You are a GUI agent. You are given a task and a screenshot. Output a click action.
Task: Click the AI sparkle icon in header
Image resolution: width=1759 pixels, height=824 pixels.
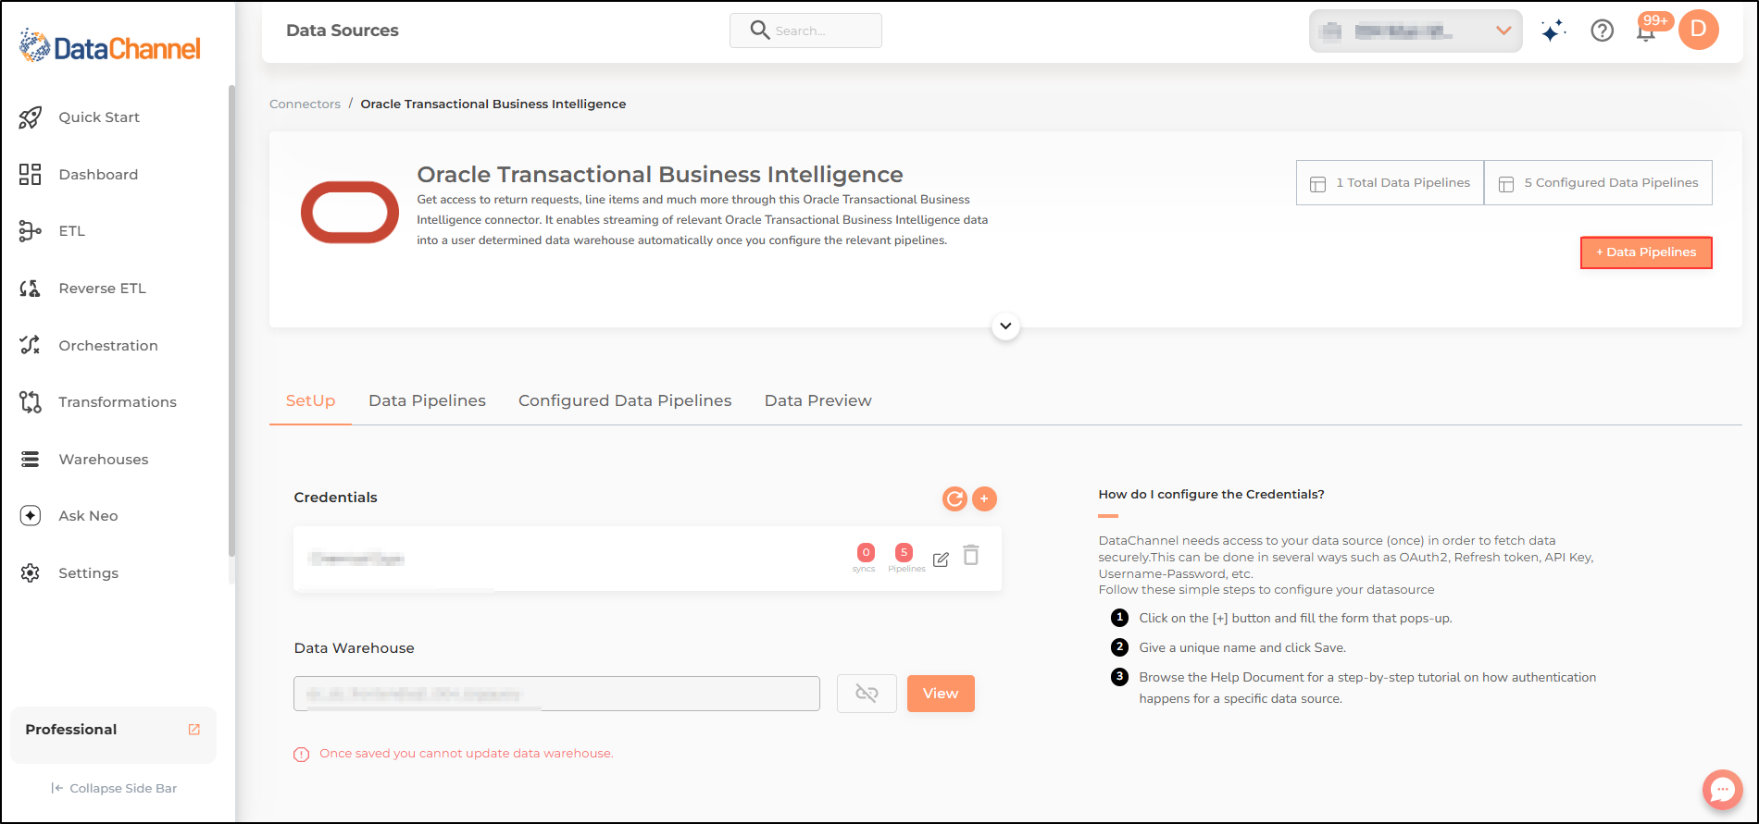pyautogui.click(x=1553, y=31)
